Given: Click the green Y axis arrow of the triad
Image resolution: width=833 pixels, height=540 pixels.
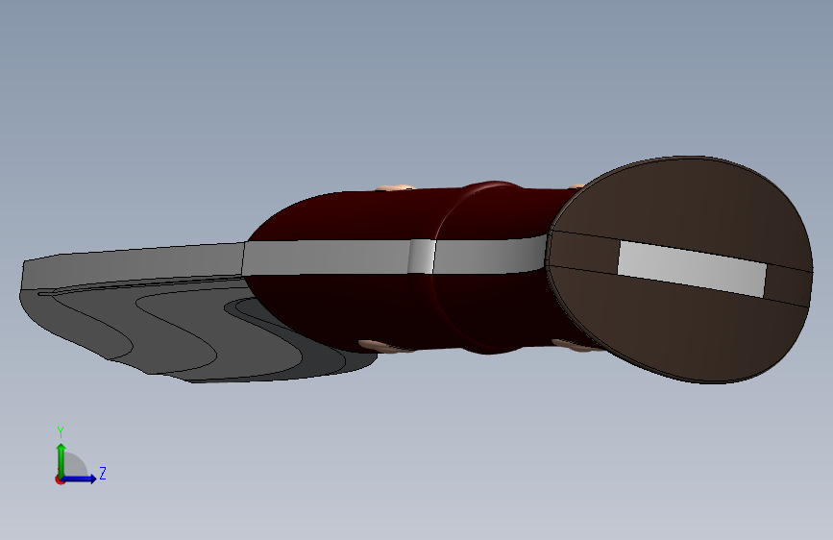Looking at the screenshot, I should (61, 460).
